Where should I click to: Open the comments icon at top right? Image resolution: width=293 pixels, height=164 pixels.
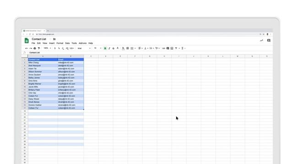tap(269, 41)
